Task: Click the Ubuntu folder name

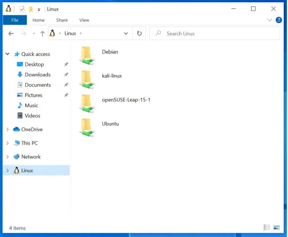Action: tap(110, 124)
